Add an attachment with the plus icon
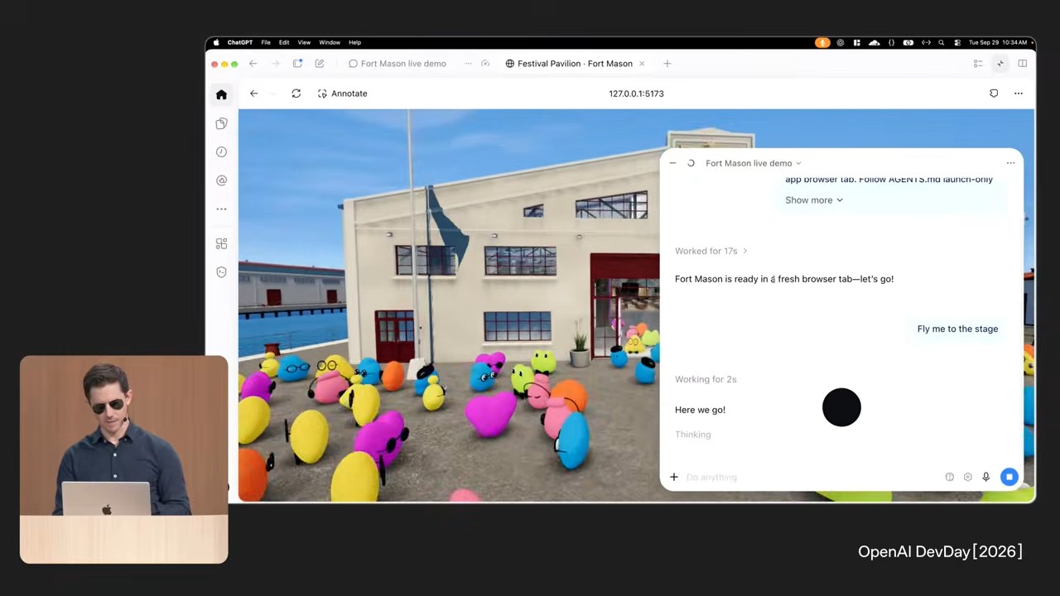Screen dimensions: 1060x596 674,477
